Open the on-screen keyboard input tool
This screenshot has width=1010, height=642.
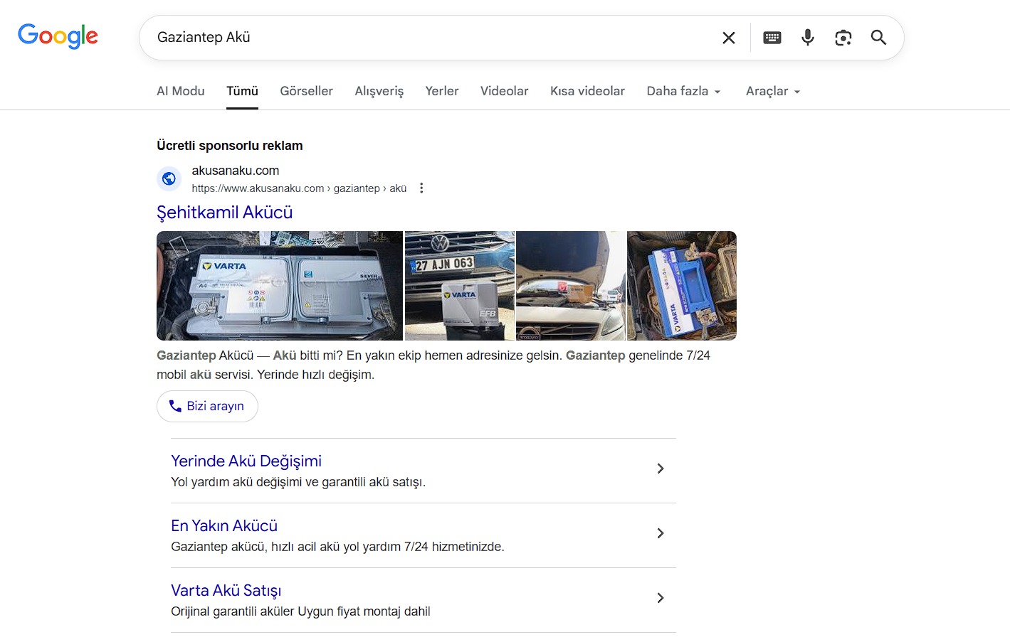(x=772, y=38)
